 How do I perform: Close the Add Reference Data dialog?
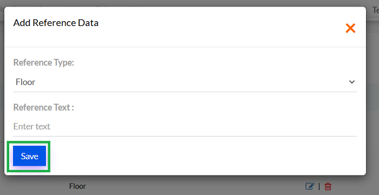pyautogui.click(x=350, y=28)
